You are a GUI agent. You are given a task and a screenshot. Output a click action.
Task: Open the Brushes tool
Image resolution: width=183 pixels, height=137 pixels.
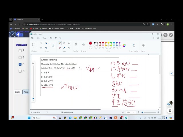pyautogui.click(x=76, y=45)
